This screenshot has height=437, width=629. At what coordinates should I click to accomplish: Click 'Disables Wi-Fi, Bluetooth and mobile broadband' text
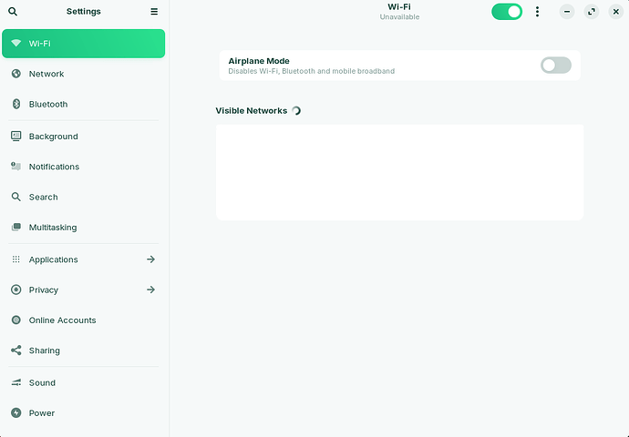point(311,71)
